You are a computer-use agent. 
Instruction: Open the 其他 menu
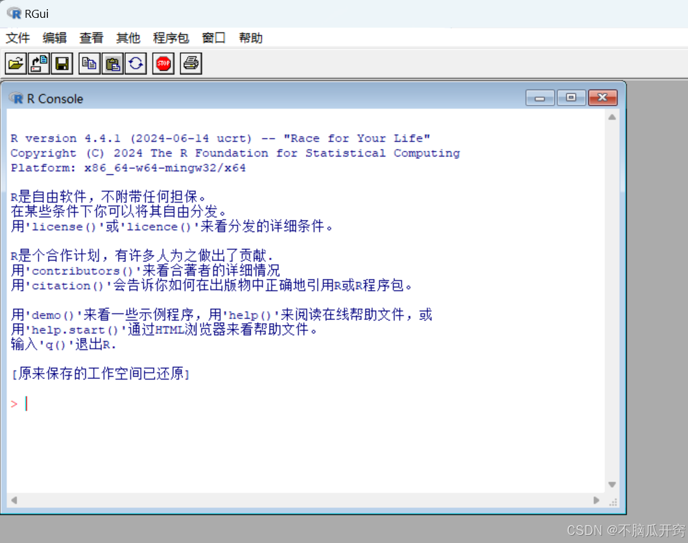[128, 37]
